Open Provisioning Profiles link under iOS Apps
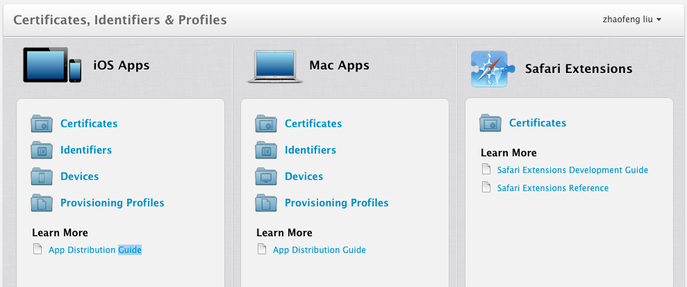The image size is (687, 287). [112, 203]
